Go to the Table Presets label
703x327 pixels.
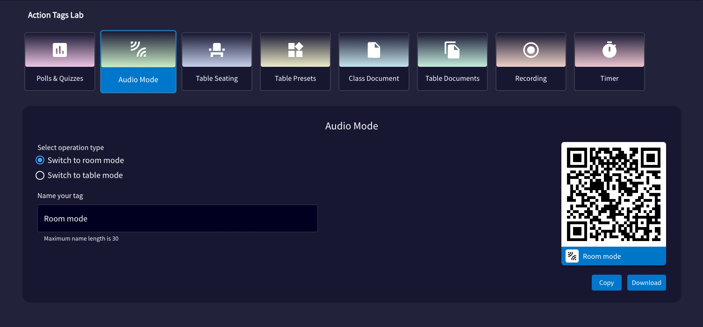click(295, 78)
